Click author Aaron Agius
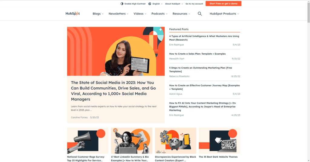The height and width of the screenshot is (162, 310). pyautogui.click(x=176, y=94)
